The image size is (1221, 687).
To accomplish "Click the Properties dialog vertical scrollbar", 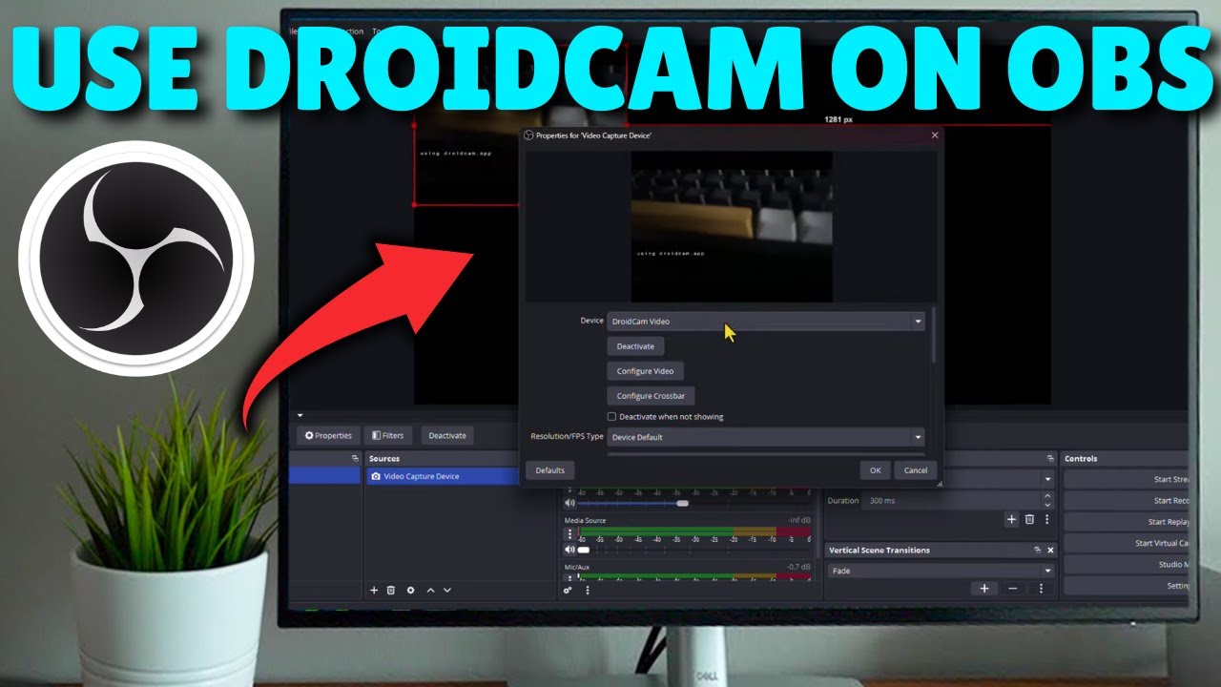I will [x=933, y=334].
